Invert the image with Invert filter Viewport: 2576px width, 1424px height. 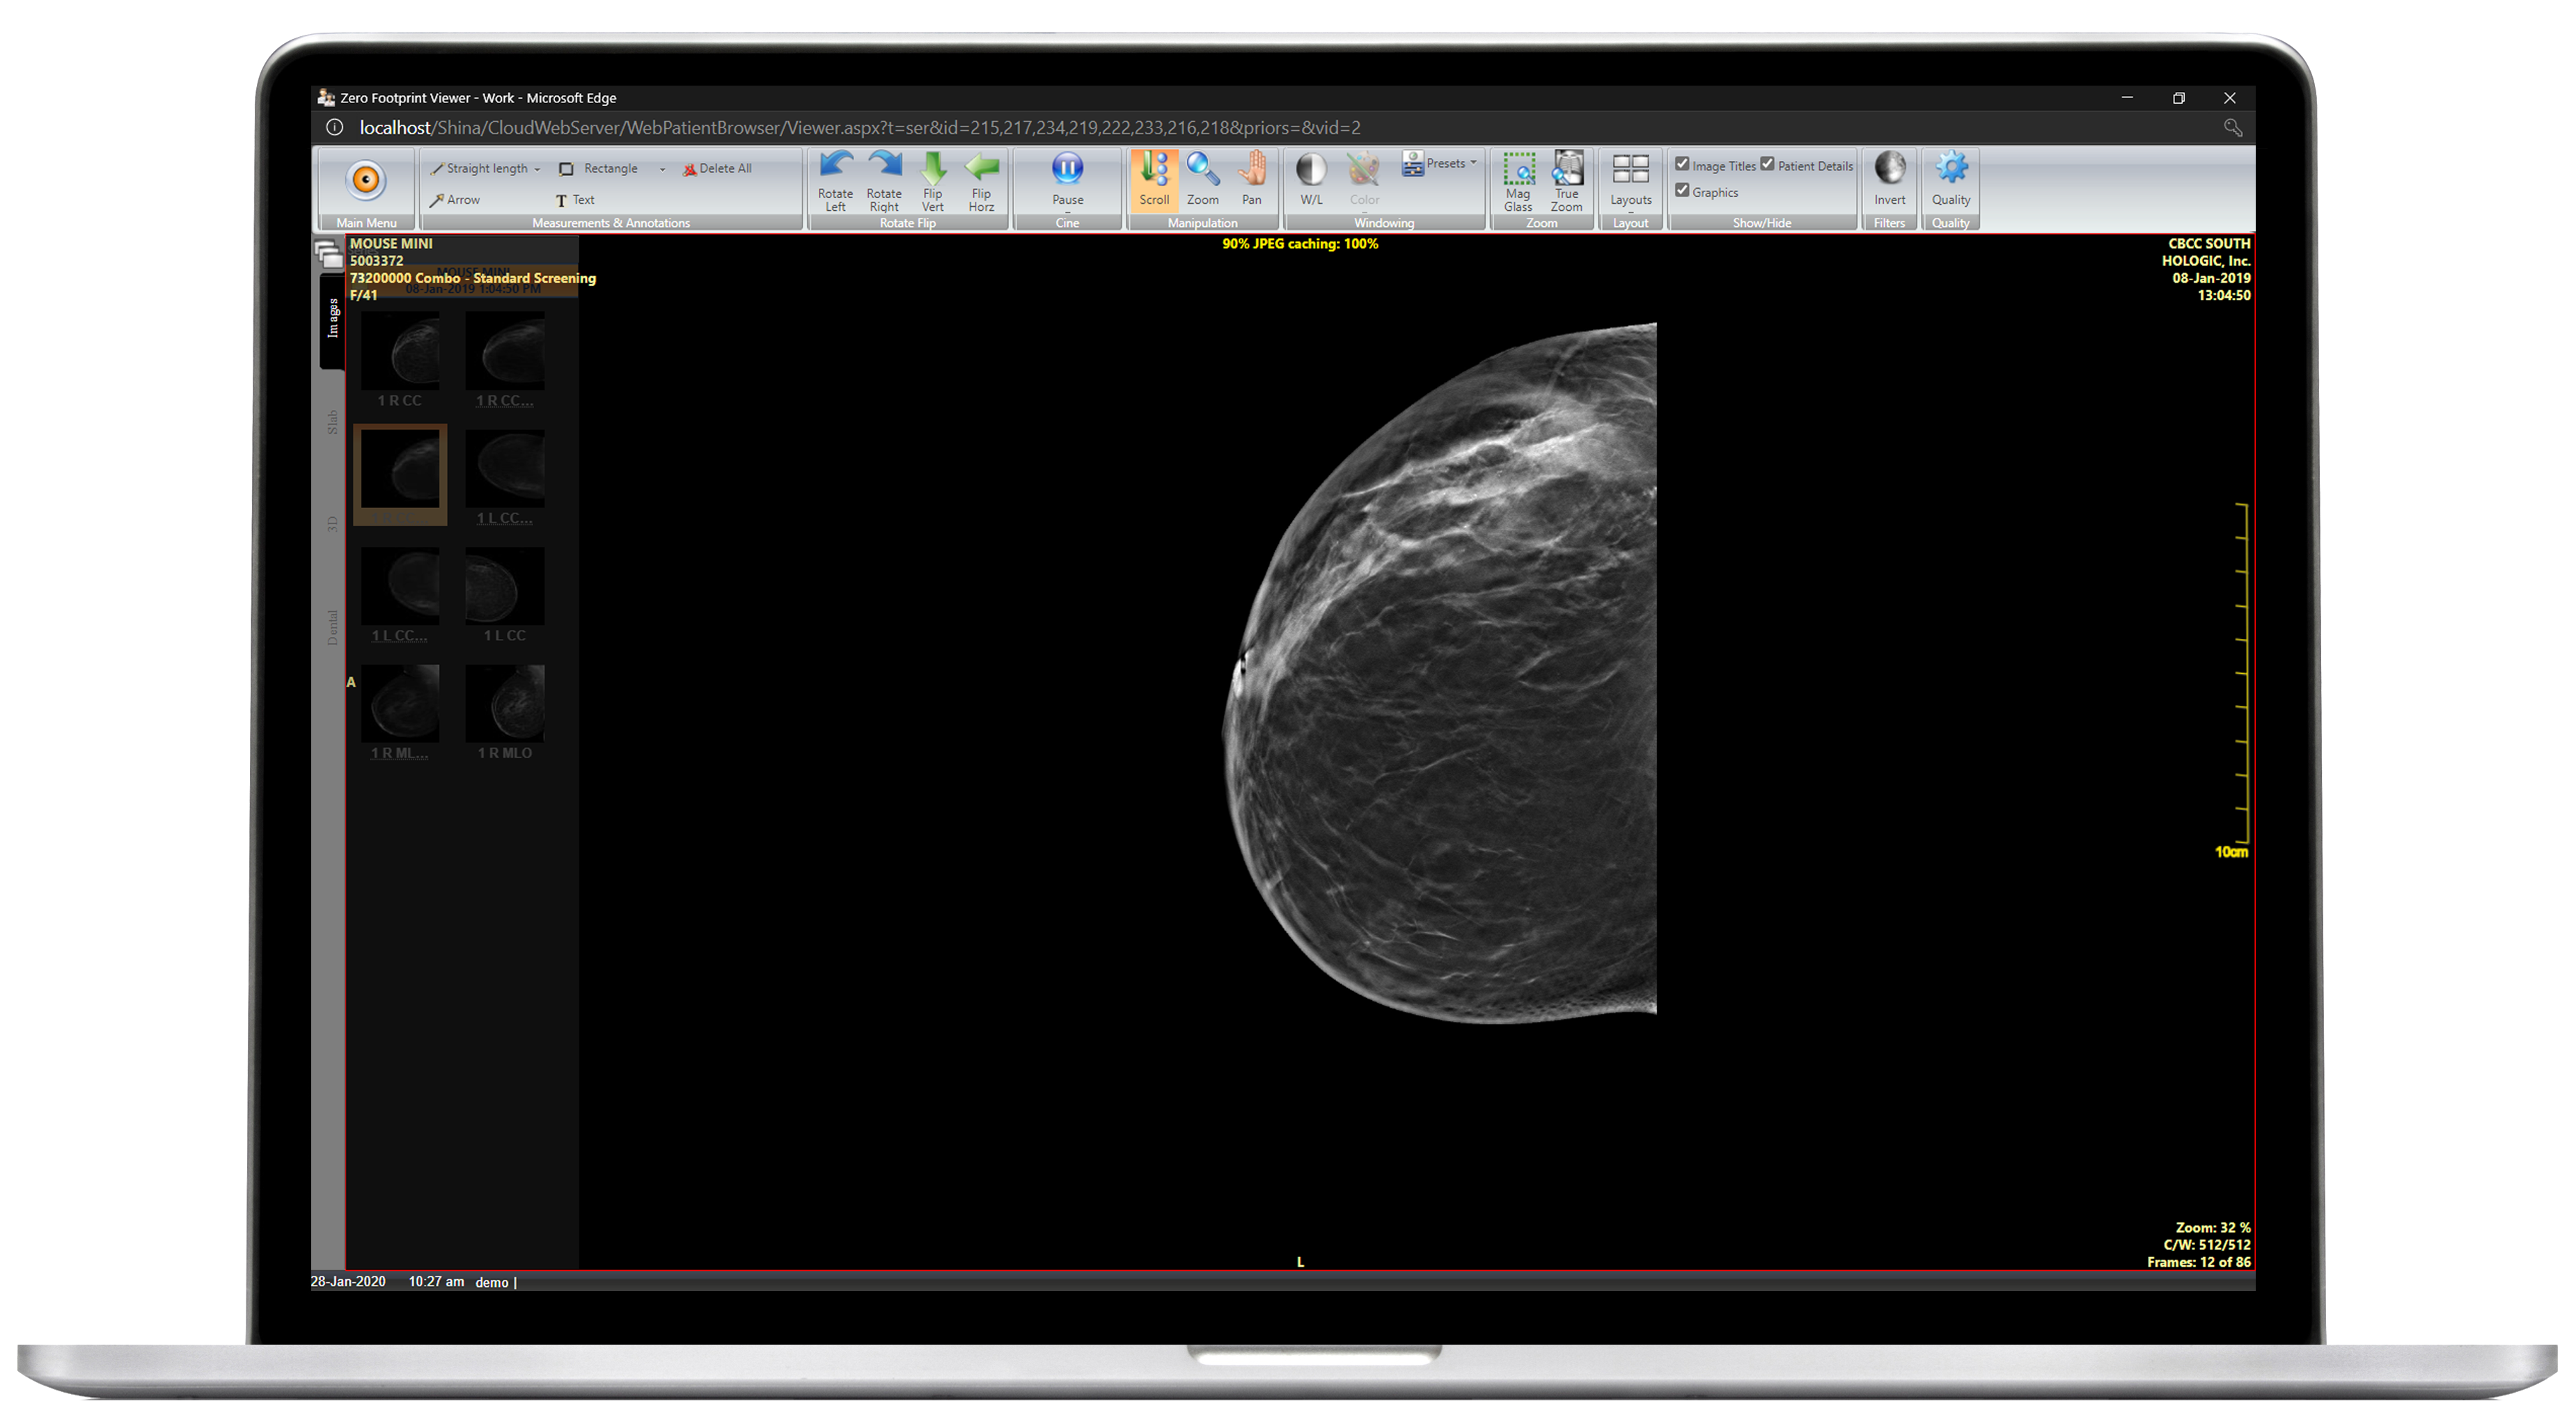pos(1889,170)
